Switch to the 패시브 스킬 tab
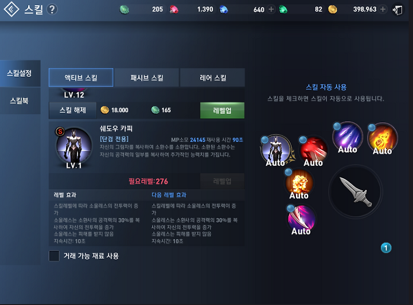The width and height of the screenshot is (413, 305). 147,77
